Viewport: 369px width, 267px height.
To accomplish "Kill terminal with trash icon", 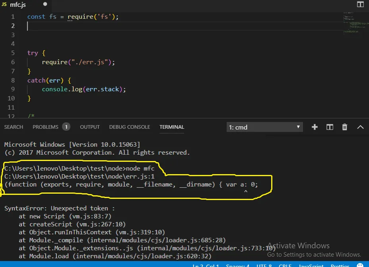I will coord(344,127).
